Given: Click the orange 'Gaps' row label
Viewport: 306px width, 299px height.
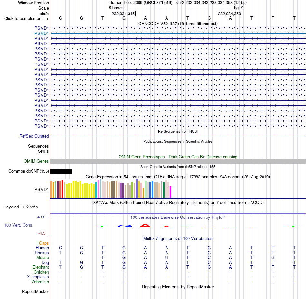Looking at the screenshot, I should 44,243.
